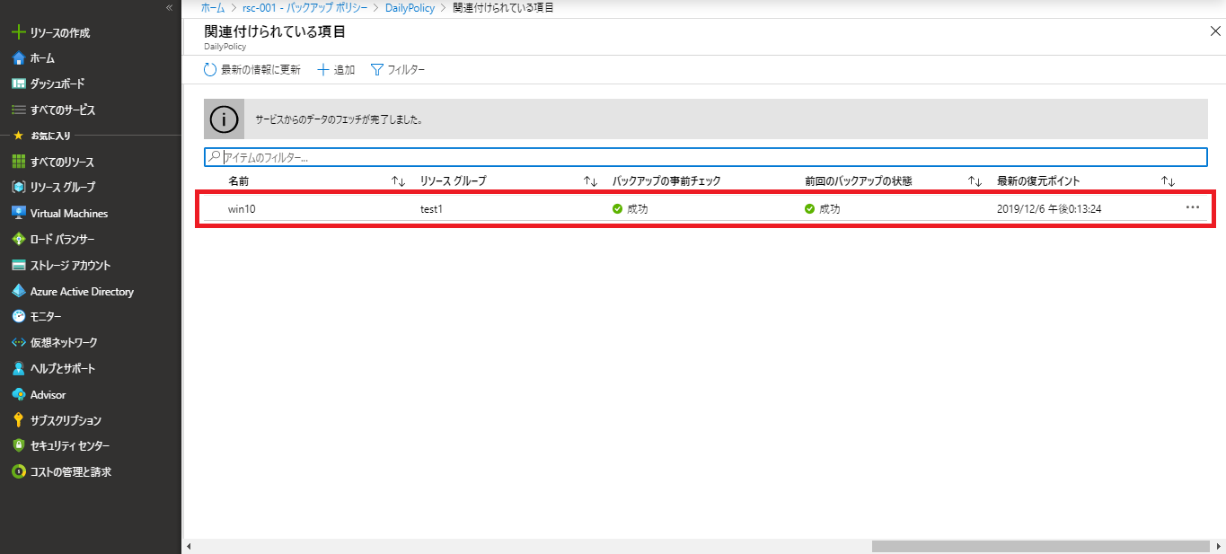
Task: Click the Monitor gauge icon
Action: click(x=18, y=317)
